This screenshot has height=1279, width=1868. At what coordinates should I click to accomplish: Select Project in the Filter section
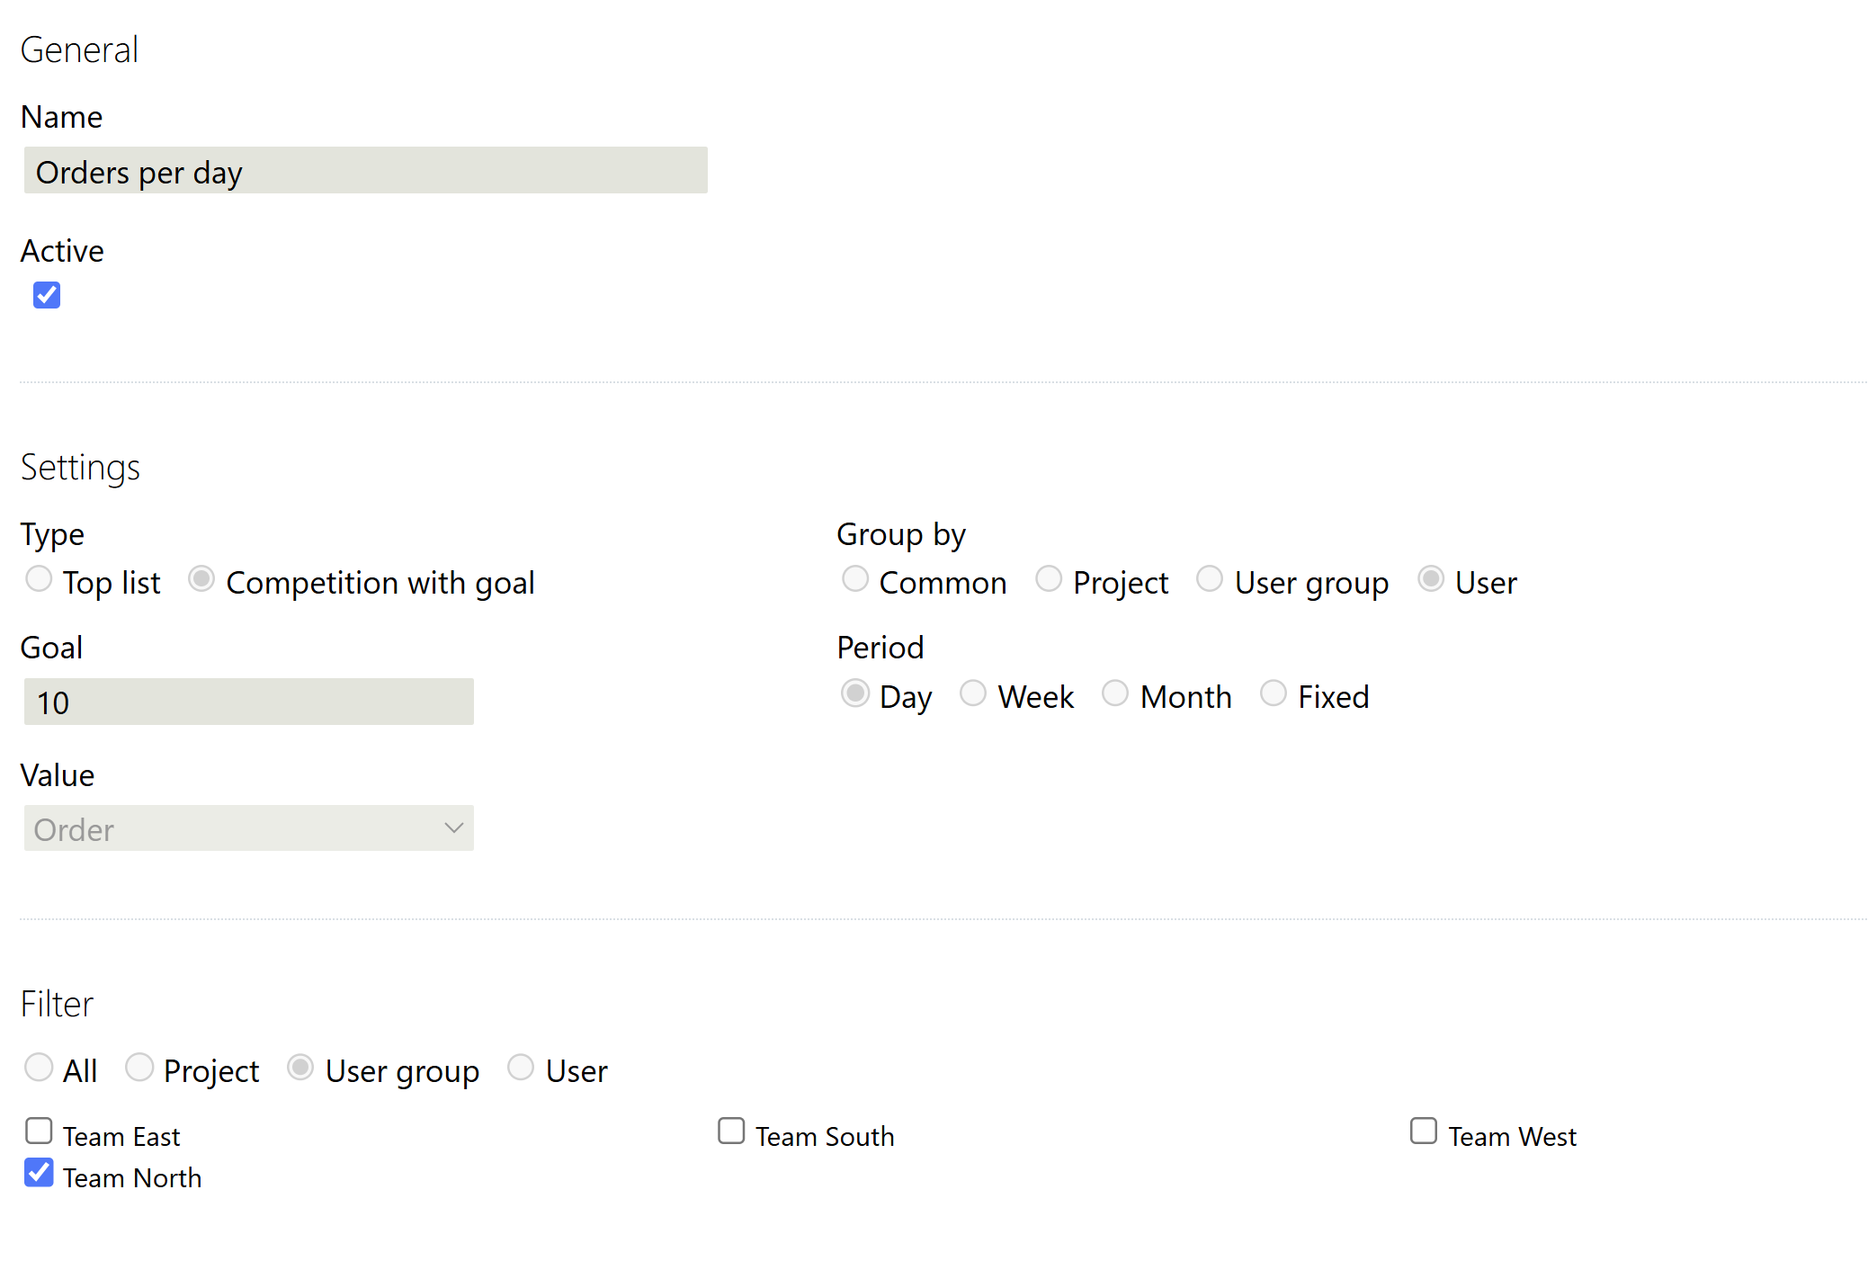click(139, 1068)
